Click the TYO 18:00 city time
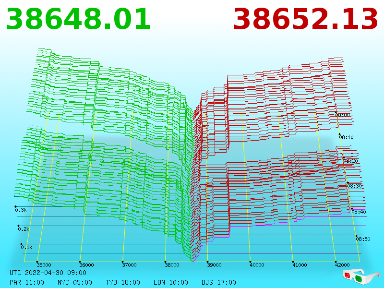The width and height of the screenshot is (384, 288). (x=123, y=282)
